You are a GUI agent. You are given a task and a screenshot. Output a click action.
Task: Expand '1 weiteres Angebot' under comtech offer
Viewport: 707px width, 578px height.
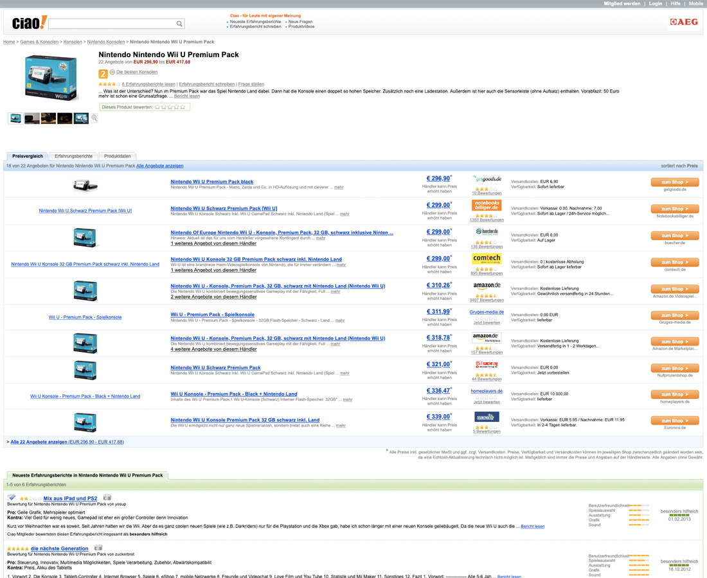pos(213,270)
